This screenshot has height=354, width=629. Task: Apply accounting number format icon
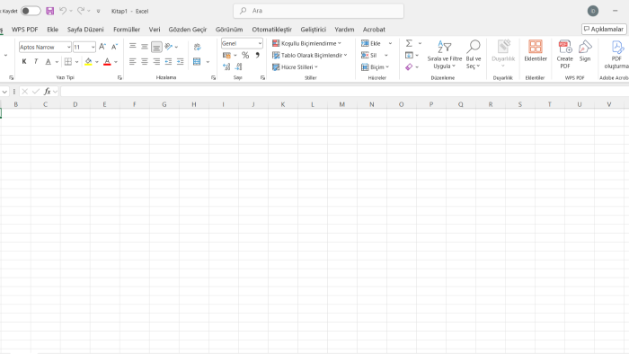(x=226, y=56)
